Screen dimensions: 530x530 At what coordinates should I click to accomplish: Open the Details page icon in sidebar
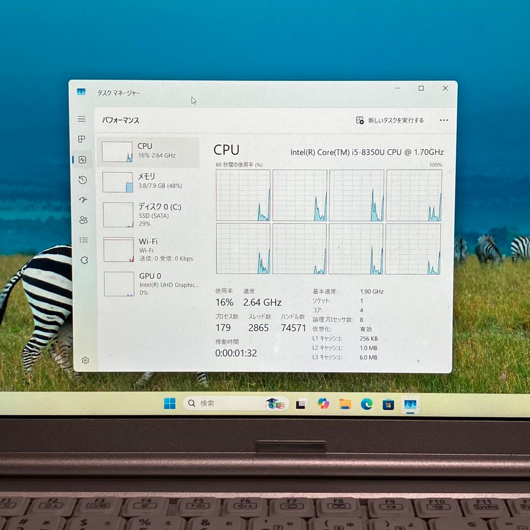pyautogui.click(x=84, y=240)
